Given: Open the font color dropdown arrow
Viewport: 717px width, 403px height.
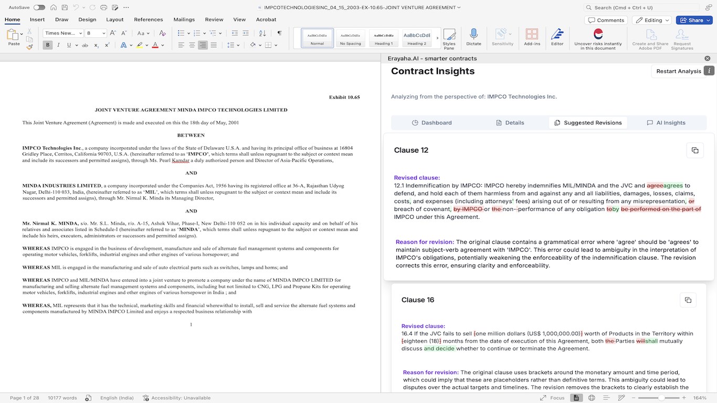Looking at the screenshot, I should pos(163,45).
